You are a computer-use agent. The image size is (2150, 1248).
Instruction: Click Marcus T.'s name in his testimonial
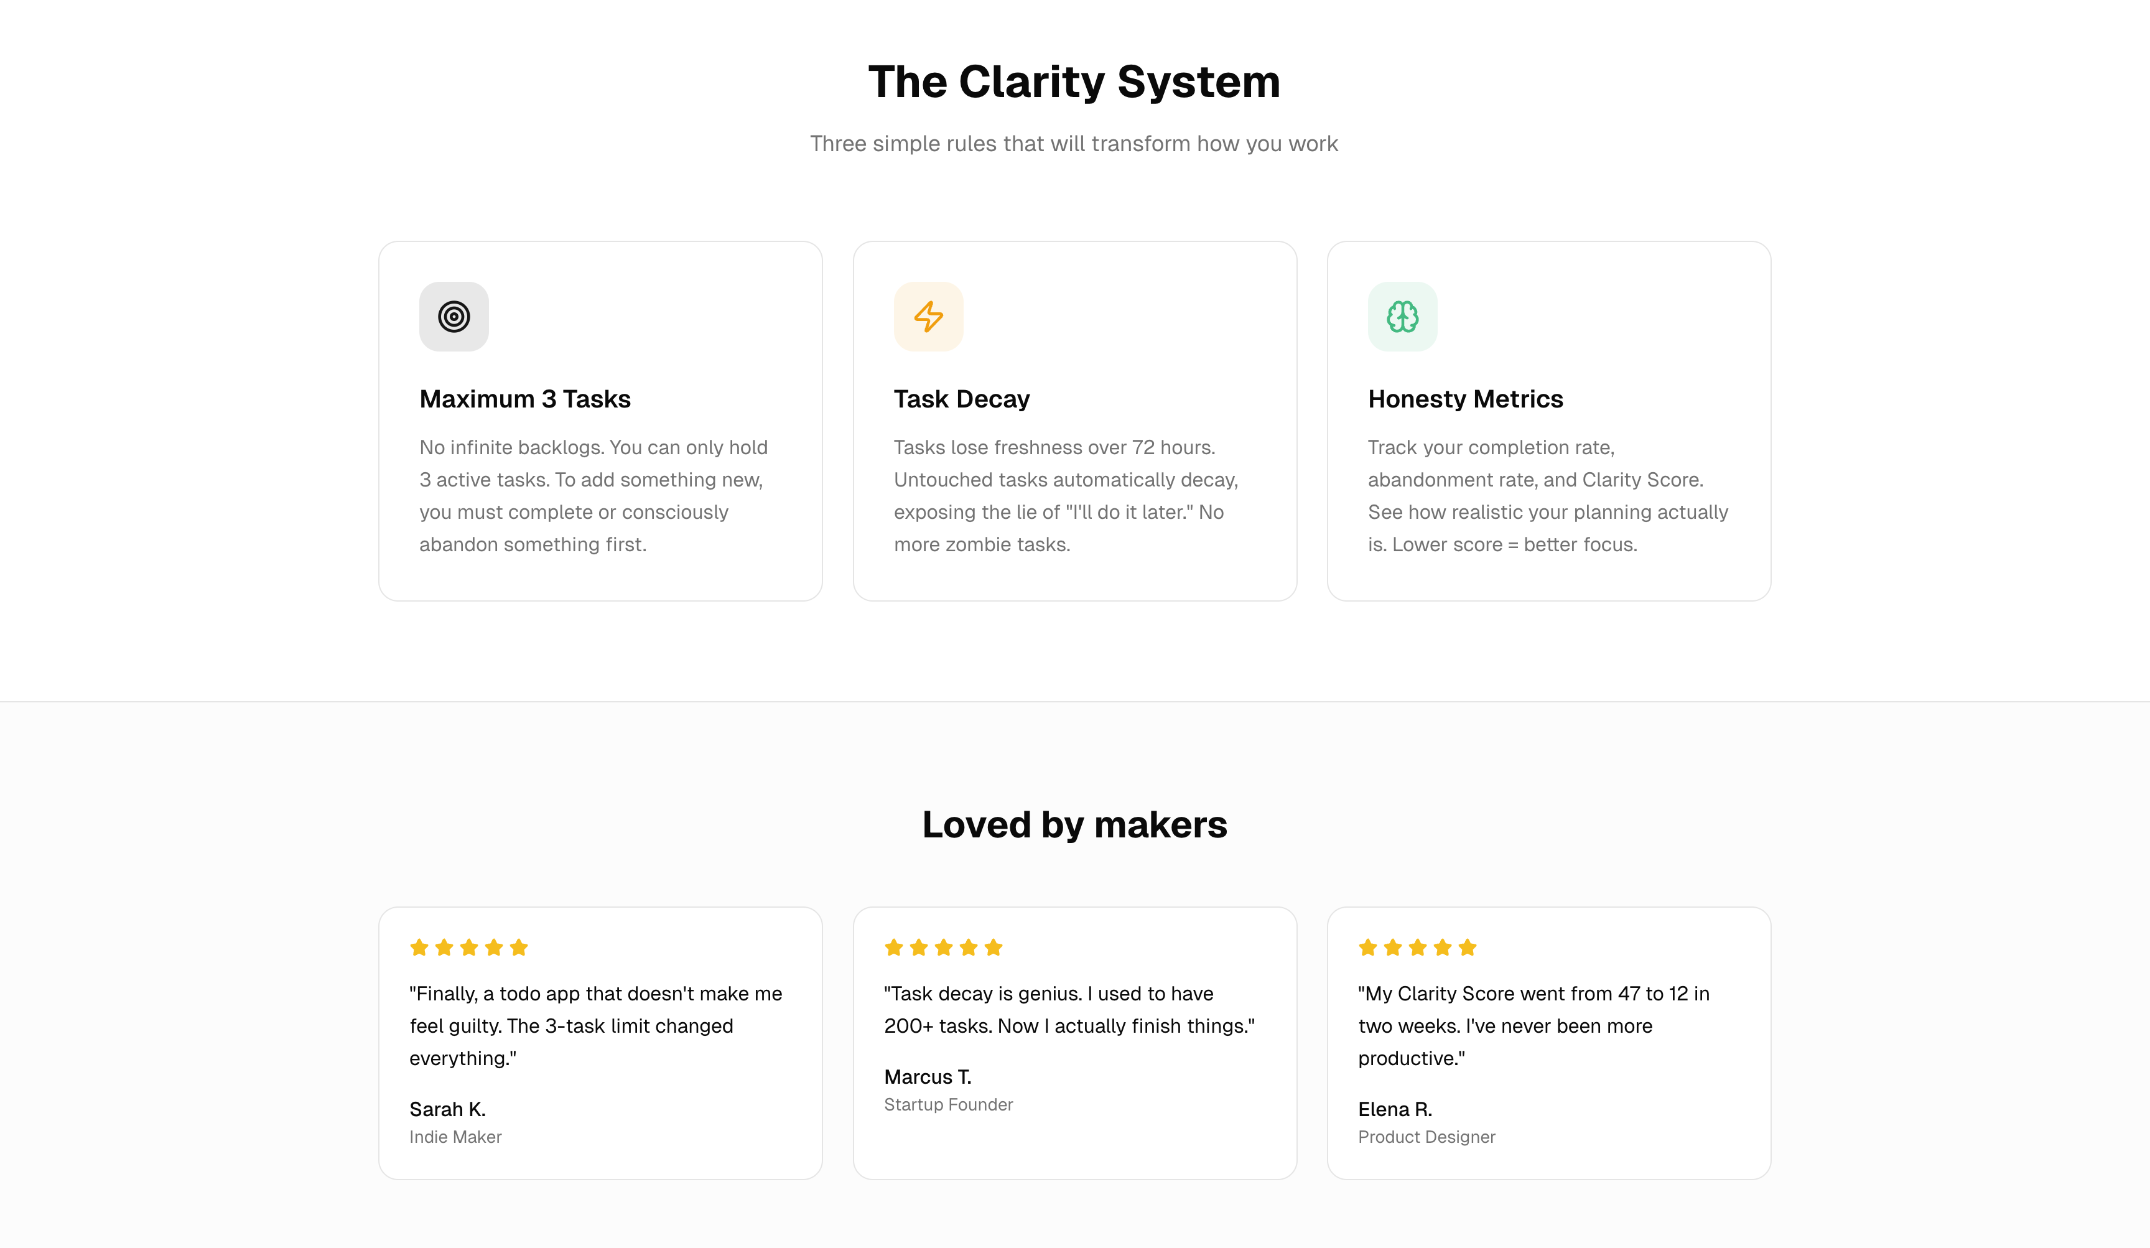[928, 1076]
